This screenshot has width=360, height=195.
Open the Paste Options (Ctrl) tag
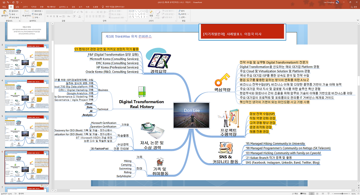click(45, 186)
